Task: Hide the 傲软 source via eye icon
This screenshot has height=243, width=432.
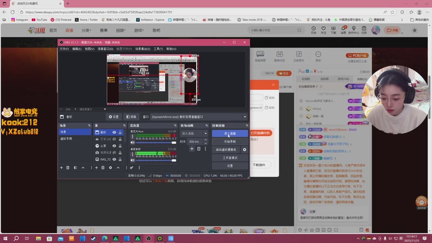Action: click(x=114, y=132)
